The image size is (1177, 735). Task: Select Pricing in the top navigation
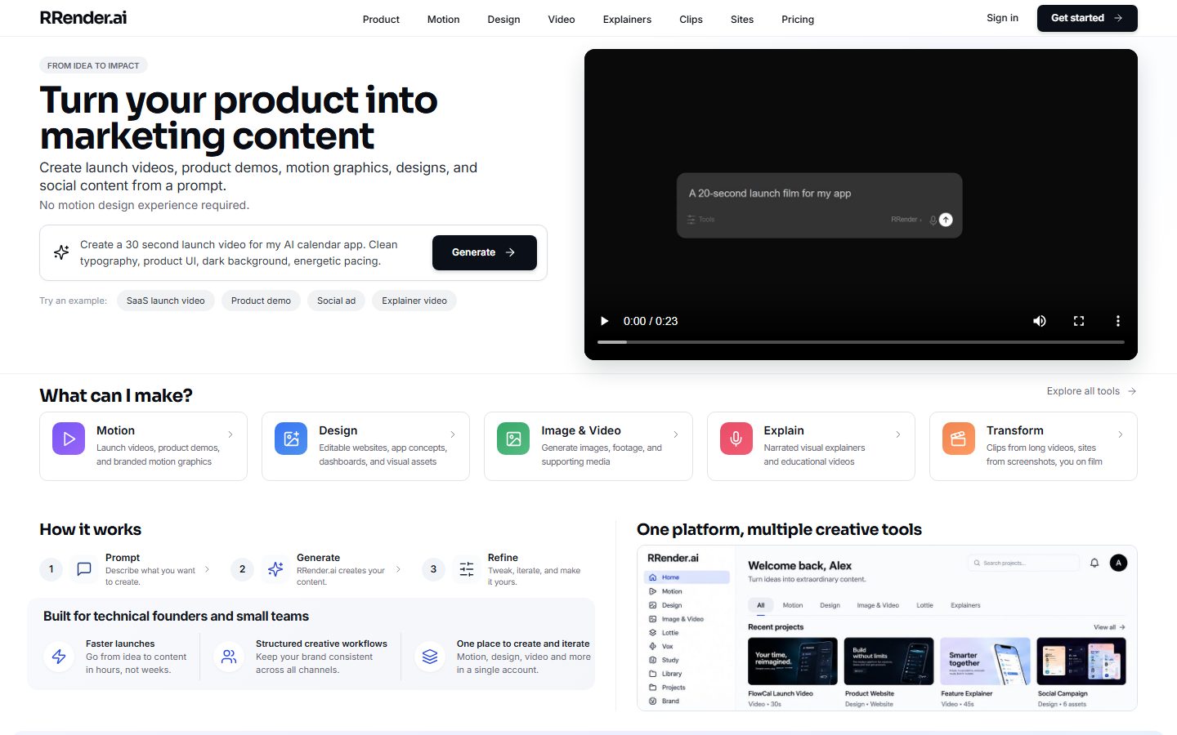click(798, 19)
